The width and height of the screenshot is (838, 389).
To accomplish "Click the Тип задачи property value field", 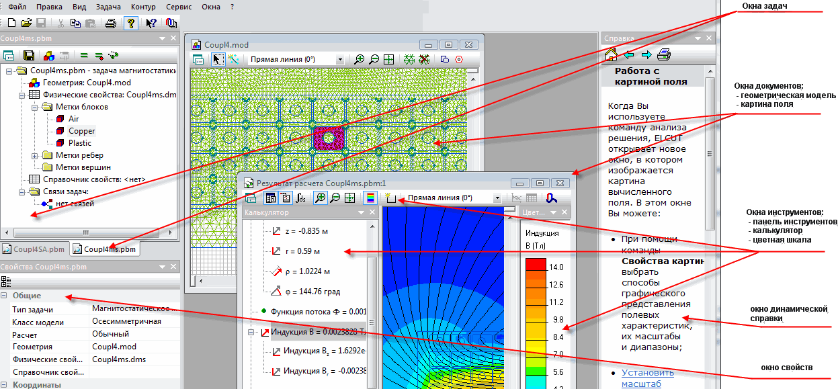I will [x=134, y=309].
